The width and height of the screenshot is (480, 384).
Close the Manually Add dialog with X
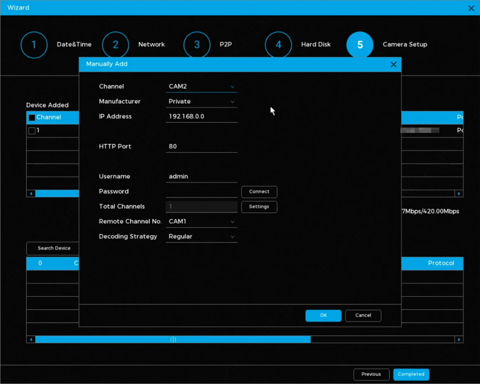pos(394,64)
